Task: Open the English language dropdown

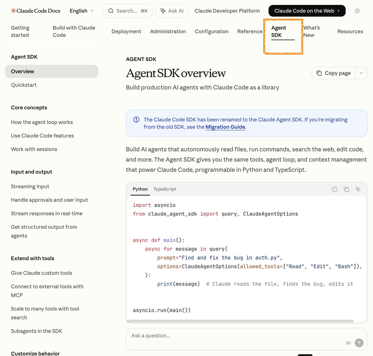Action: click(81, 11)
